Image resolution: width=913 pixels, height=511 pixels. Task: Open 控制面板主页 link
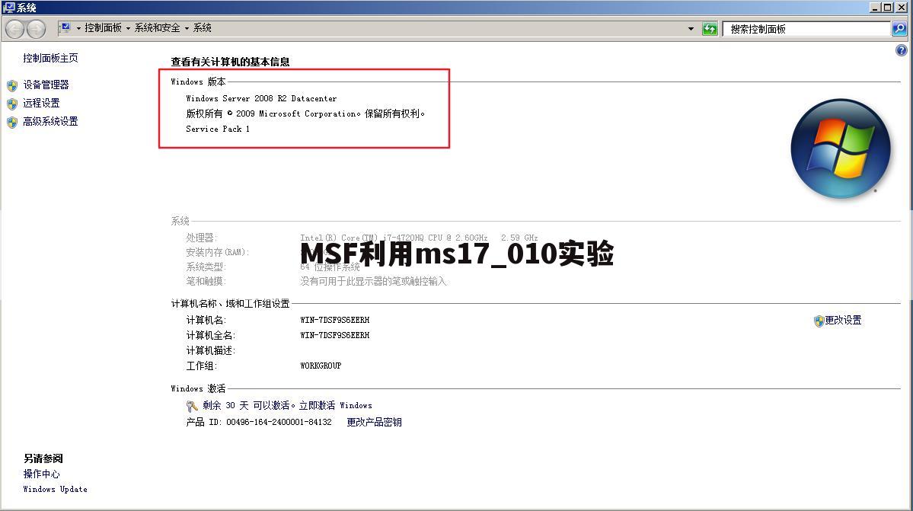pyautogui.click(x=51, y=58)
